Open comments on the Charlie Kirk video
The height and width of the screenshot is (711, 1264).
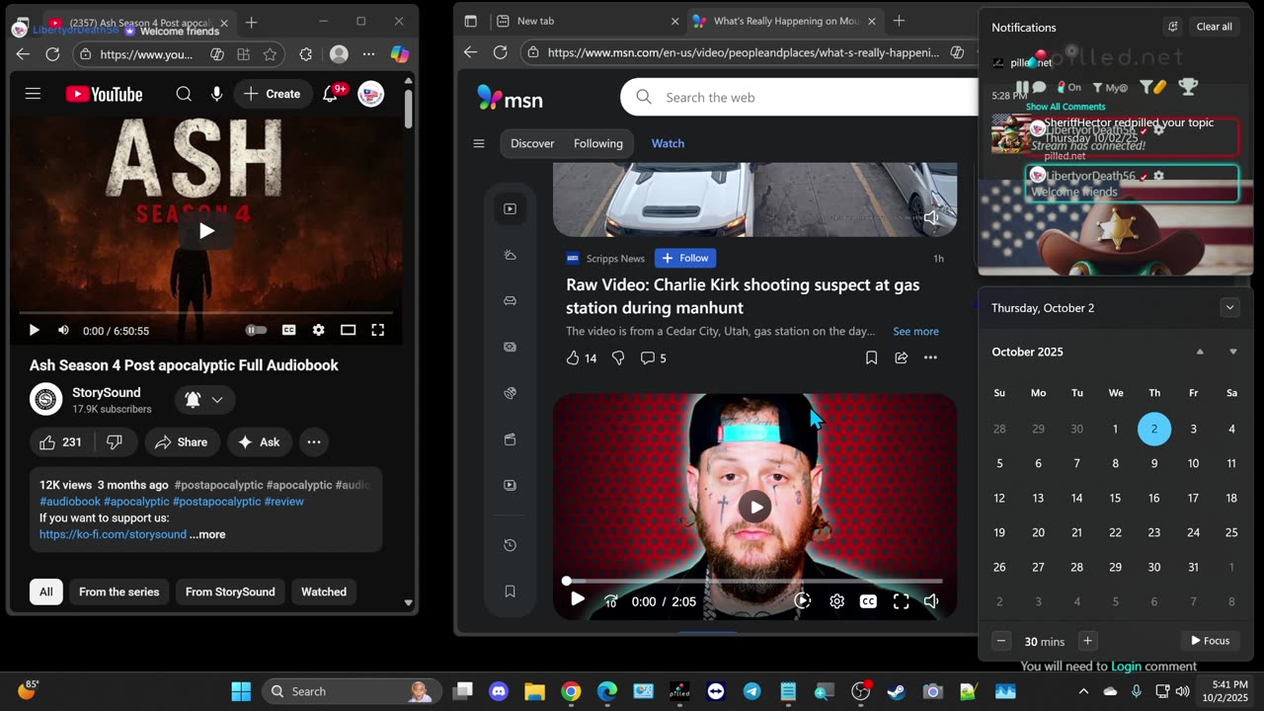(653, 357)
